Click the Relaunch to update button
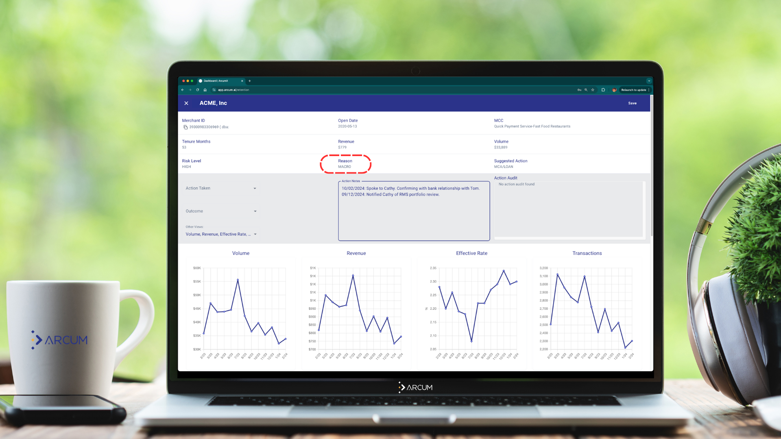 click(633, 90)
